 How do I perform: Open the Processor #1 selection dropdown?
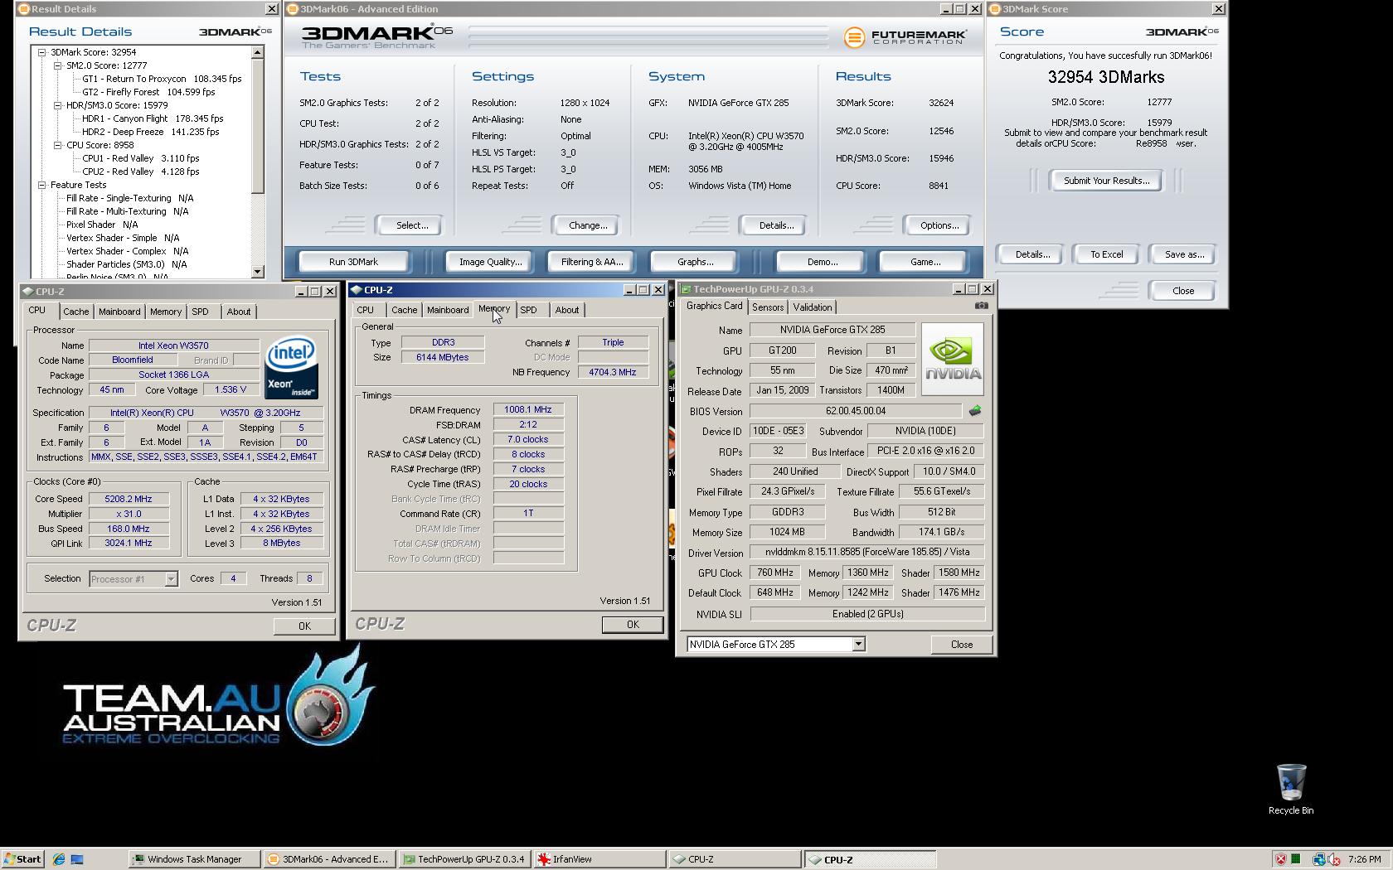[171, 579]
